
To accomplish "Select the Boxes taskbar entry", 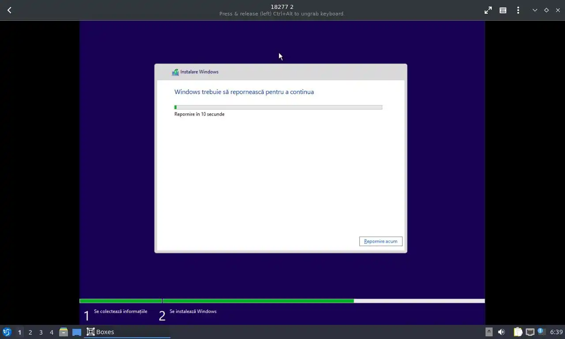I will (127, 332).
